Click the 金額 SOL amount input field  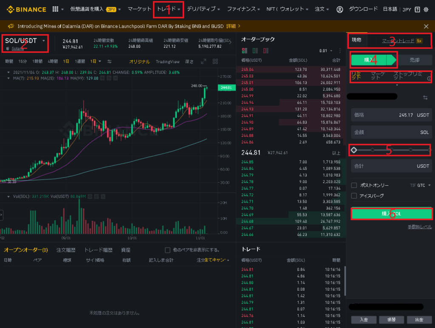(391, 132)
